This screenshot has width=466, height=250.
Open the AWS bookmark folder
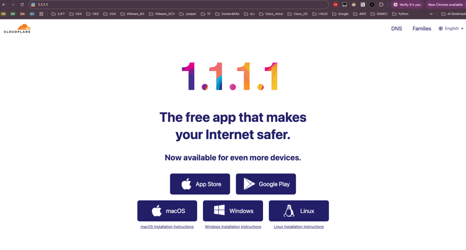360,14
